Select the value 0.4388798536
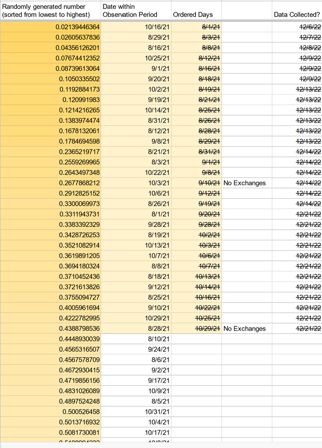Image resolution: width=322 pixels, height=448 pixels. [50, 329]
